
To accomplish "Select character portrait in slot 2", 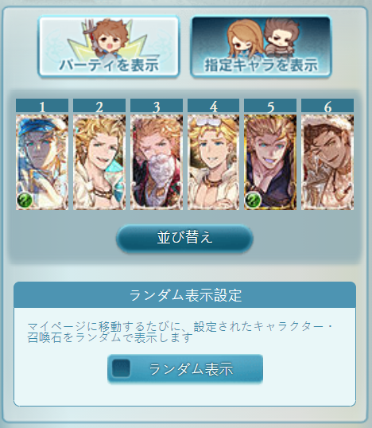I will pyautogui.click(x=99, y=162).
